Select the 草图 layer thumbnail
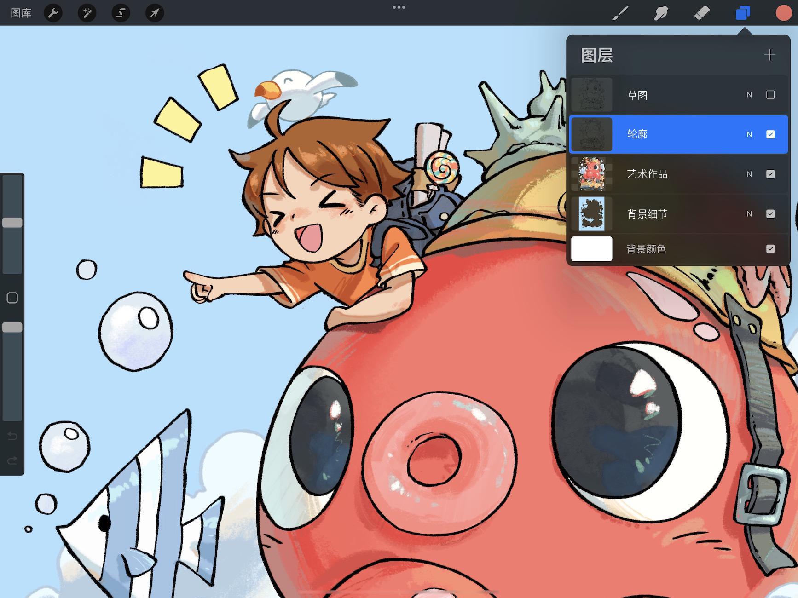The height and width of the screenshot is (598, 798). point(592,95)
